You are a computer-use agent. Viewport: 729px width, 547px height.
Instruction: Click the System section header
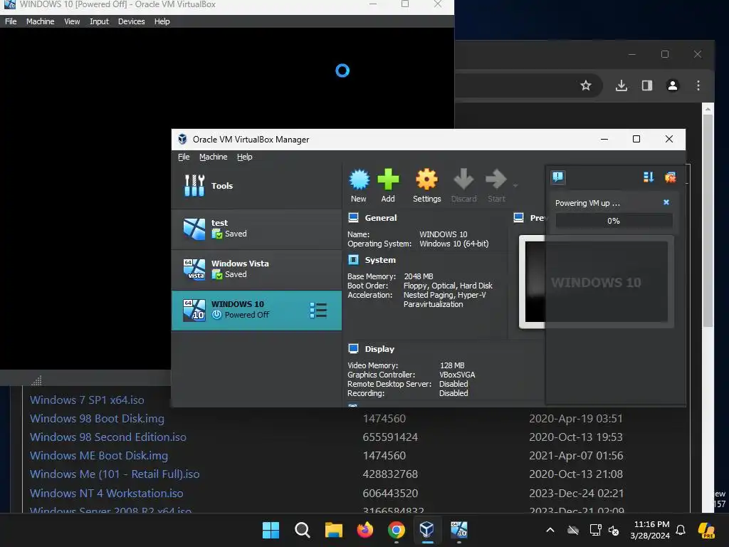[380, 260]
